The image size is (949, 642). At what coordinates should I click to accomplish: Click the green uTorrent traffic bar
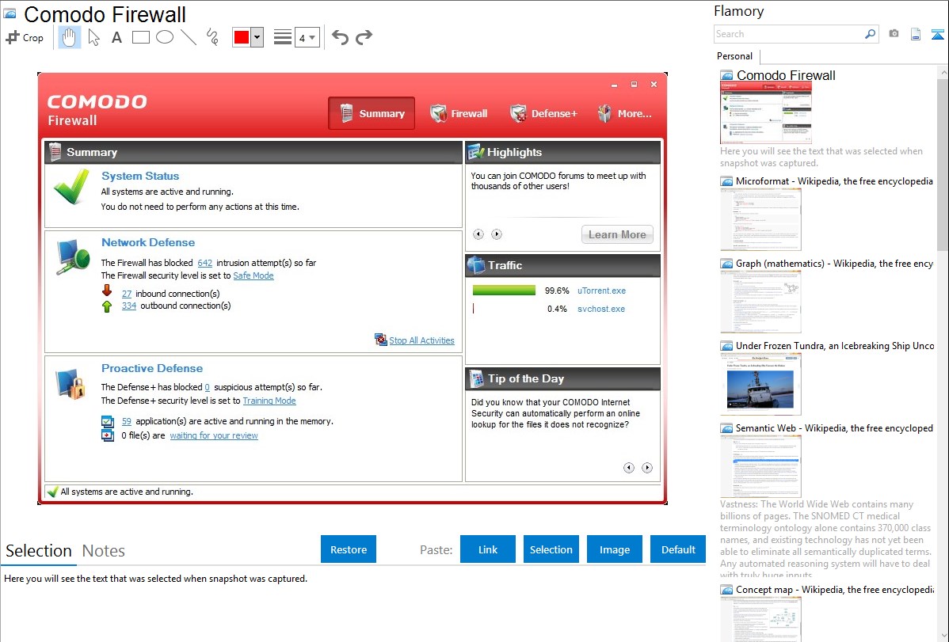[504, 291]
